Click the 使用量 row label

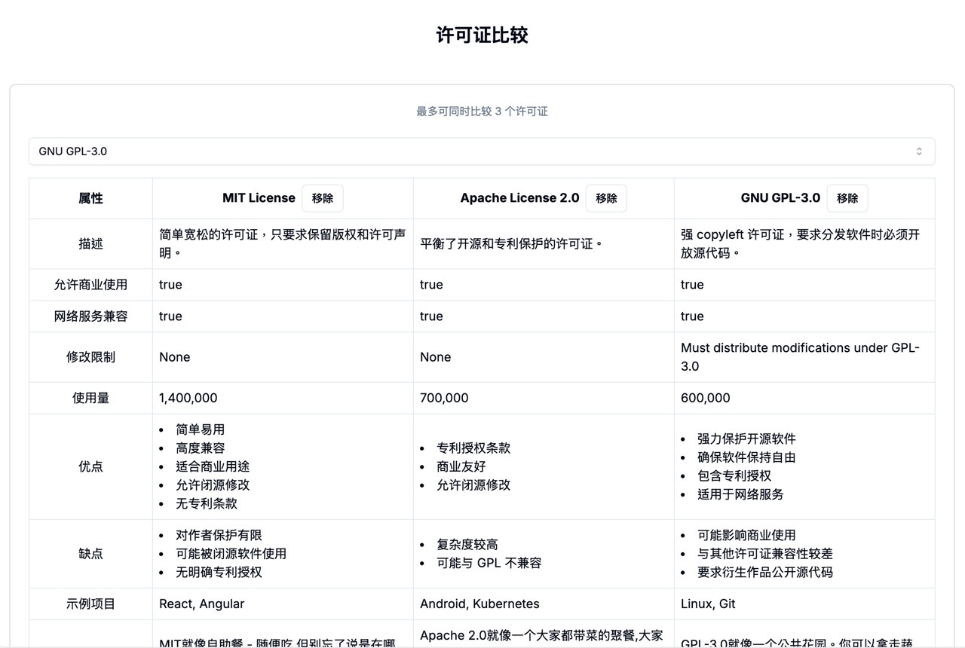[x=90, y=398]
